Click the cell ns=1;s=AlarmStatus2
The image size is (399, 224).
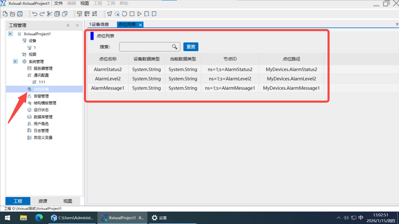click(x=230, y=69)
